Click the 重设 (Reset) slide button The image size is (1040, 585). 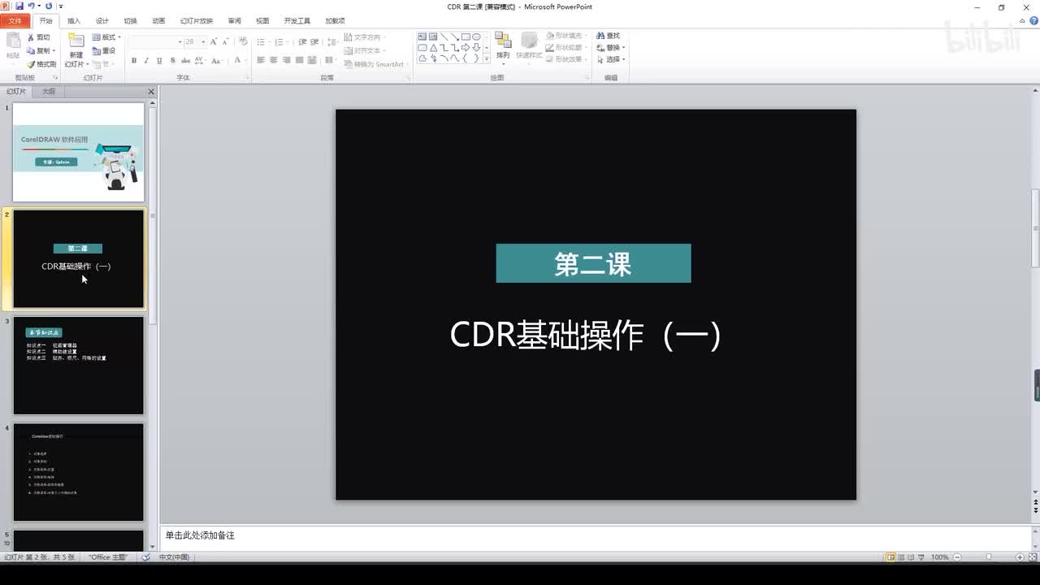[104, 50]
